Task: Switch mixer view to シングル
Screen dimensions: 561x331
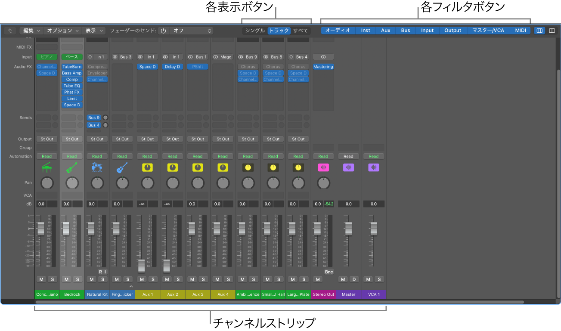Action: (x=255, y=31)
